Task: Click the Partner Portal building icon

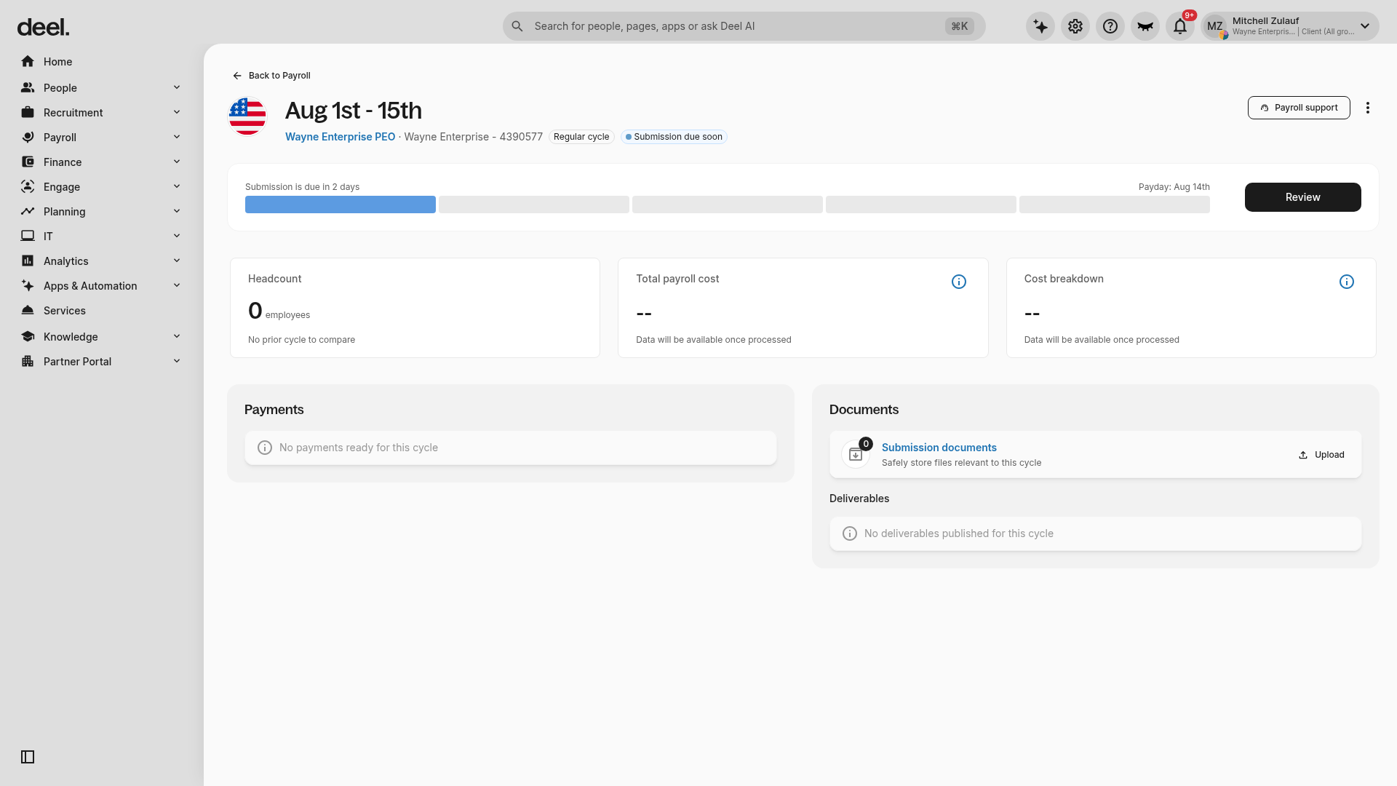Action: tap(28, 361)
